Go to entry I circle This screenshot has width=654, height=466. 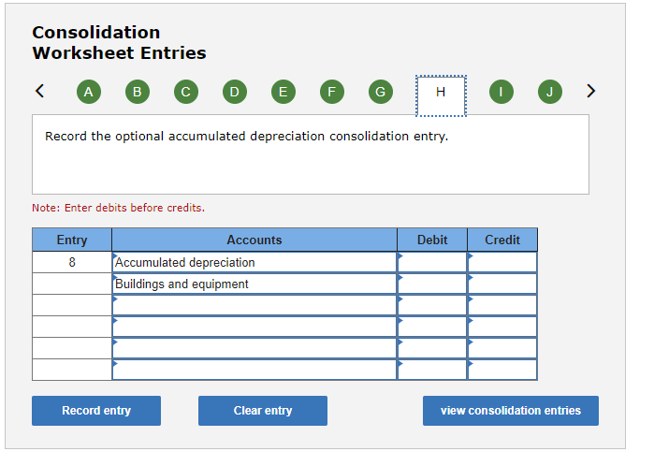(x=501, y=92)
